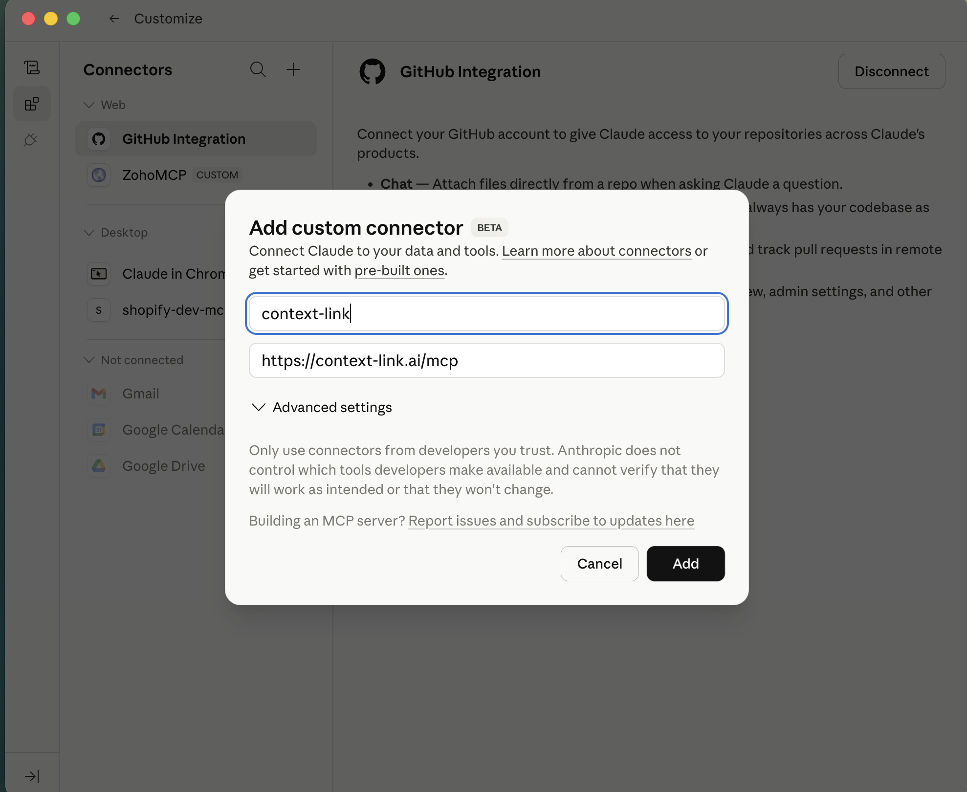Click the back arrow next to Customize
This screenshot has width=967, height=792.
click(114, 19)
